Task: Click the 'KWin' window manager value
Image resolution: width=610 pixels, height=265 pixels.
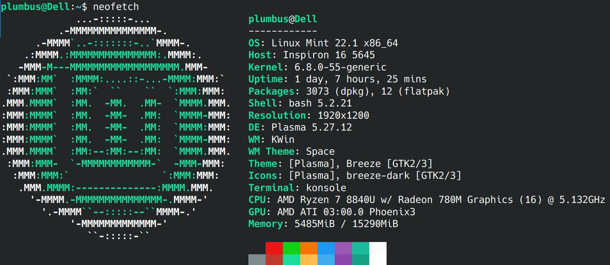Action: [x=283, y=139]
